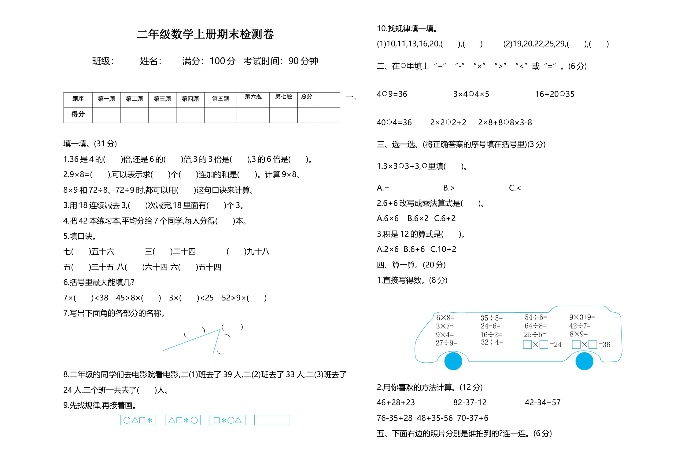Click the 姓名: label

[x=151, y=61]
